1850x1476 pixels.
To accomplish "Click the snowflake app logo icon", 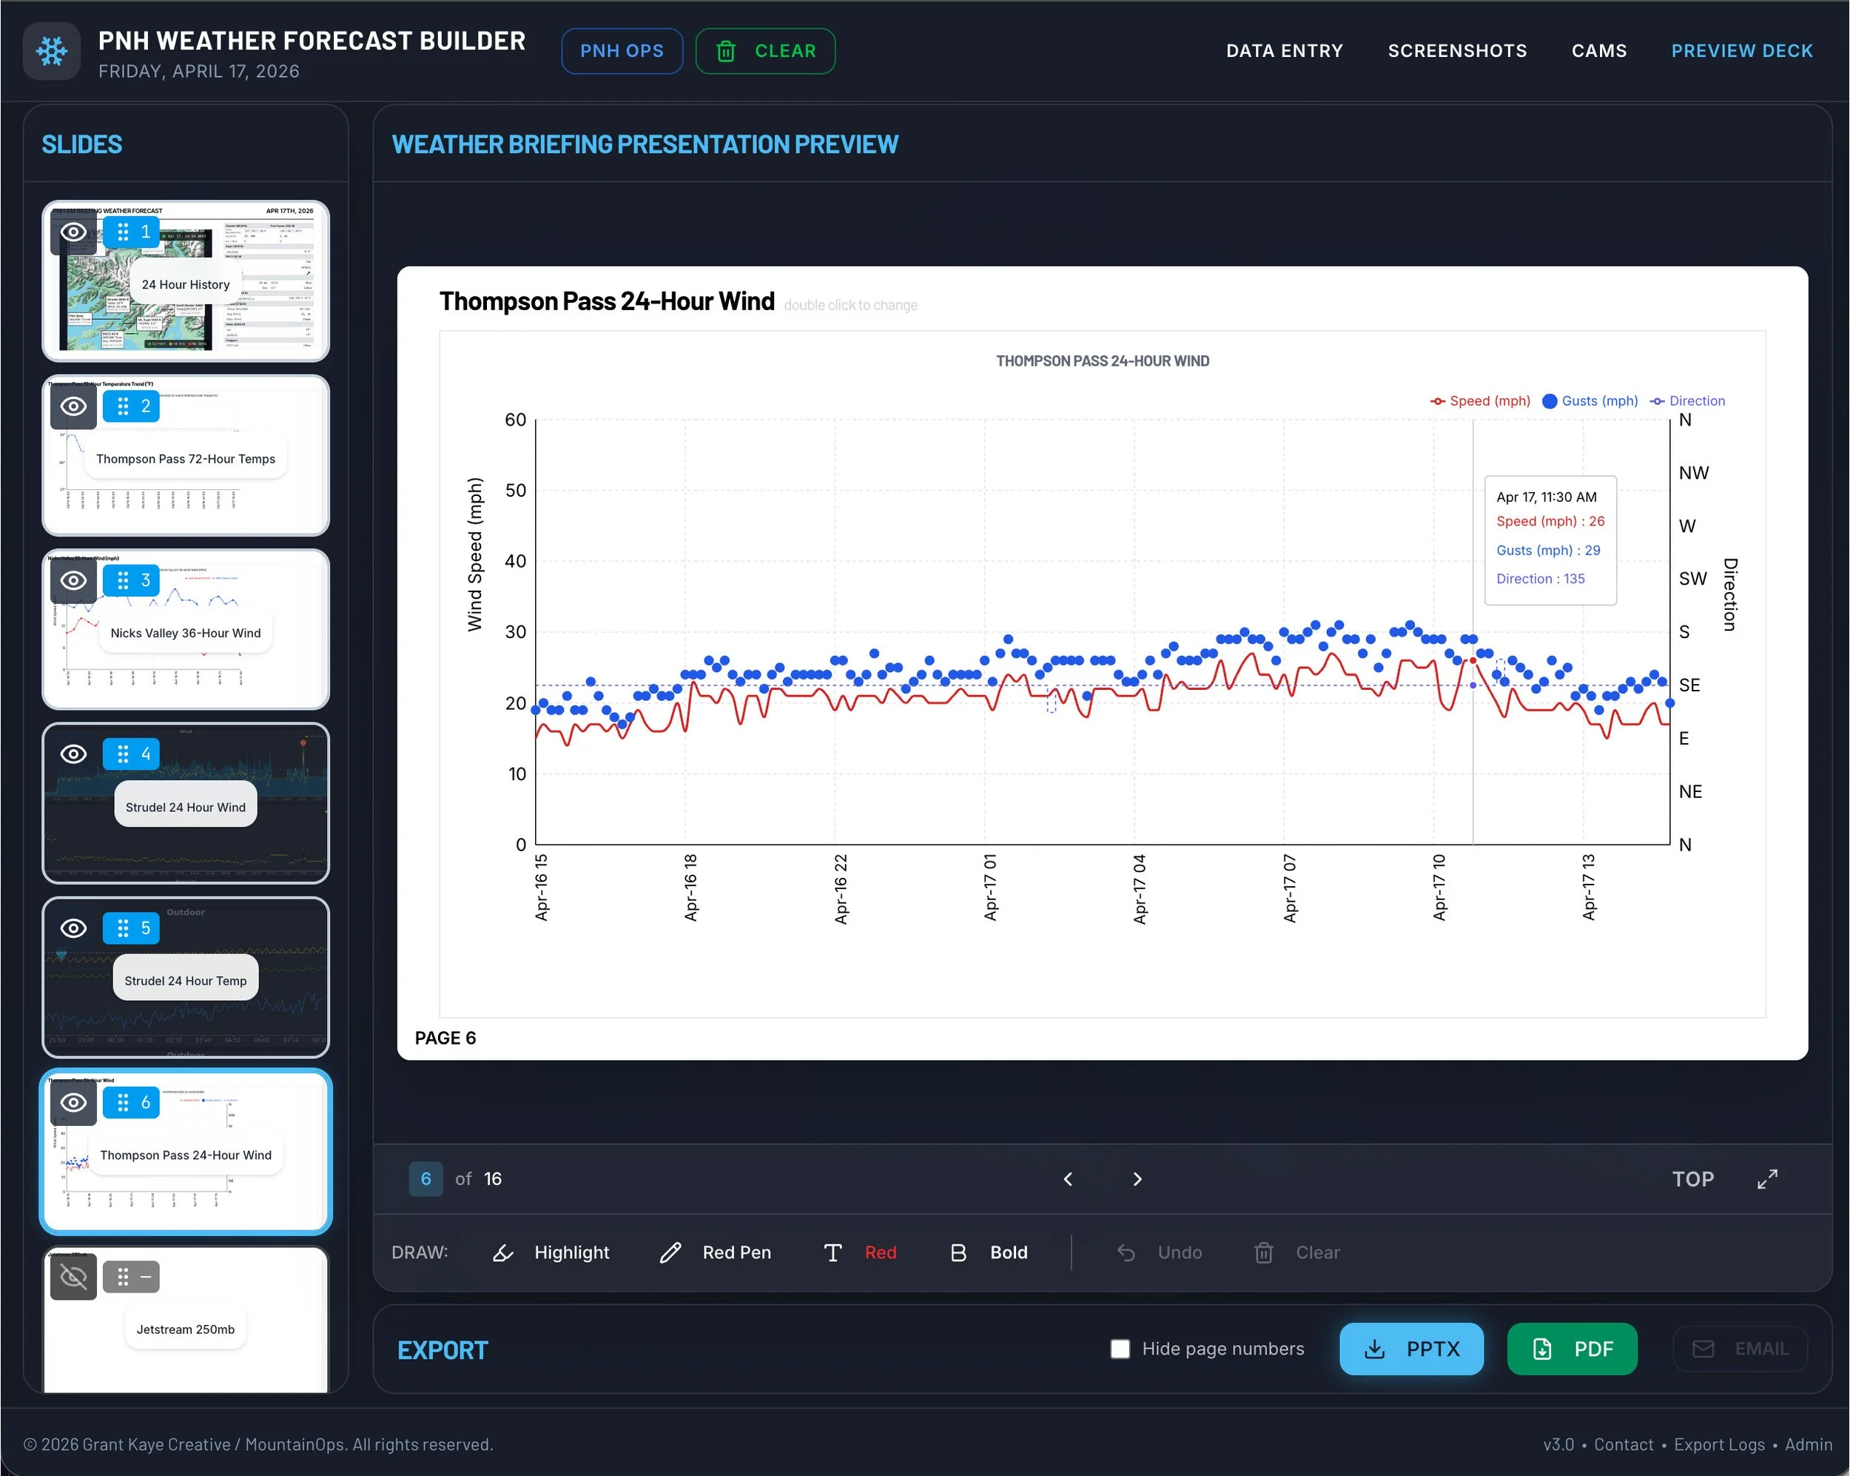I will 52,52.
